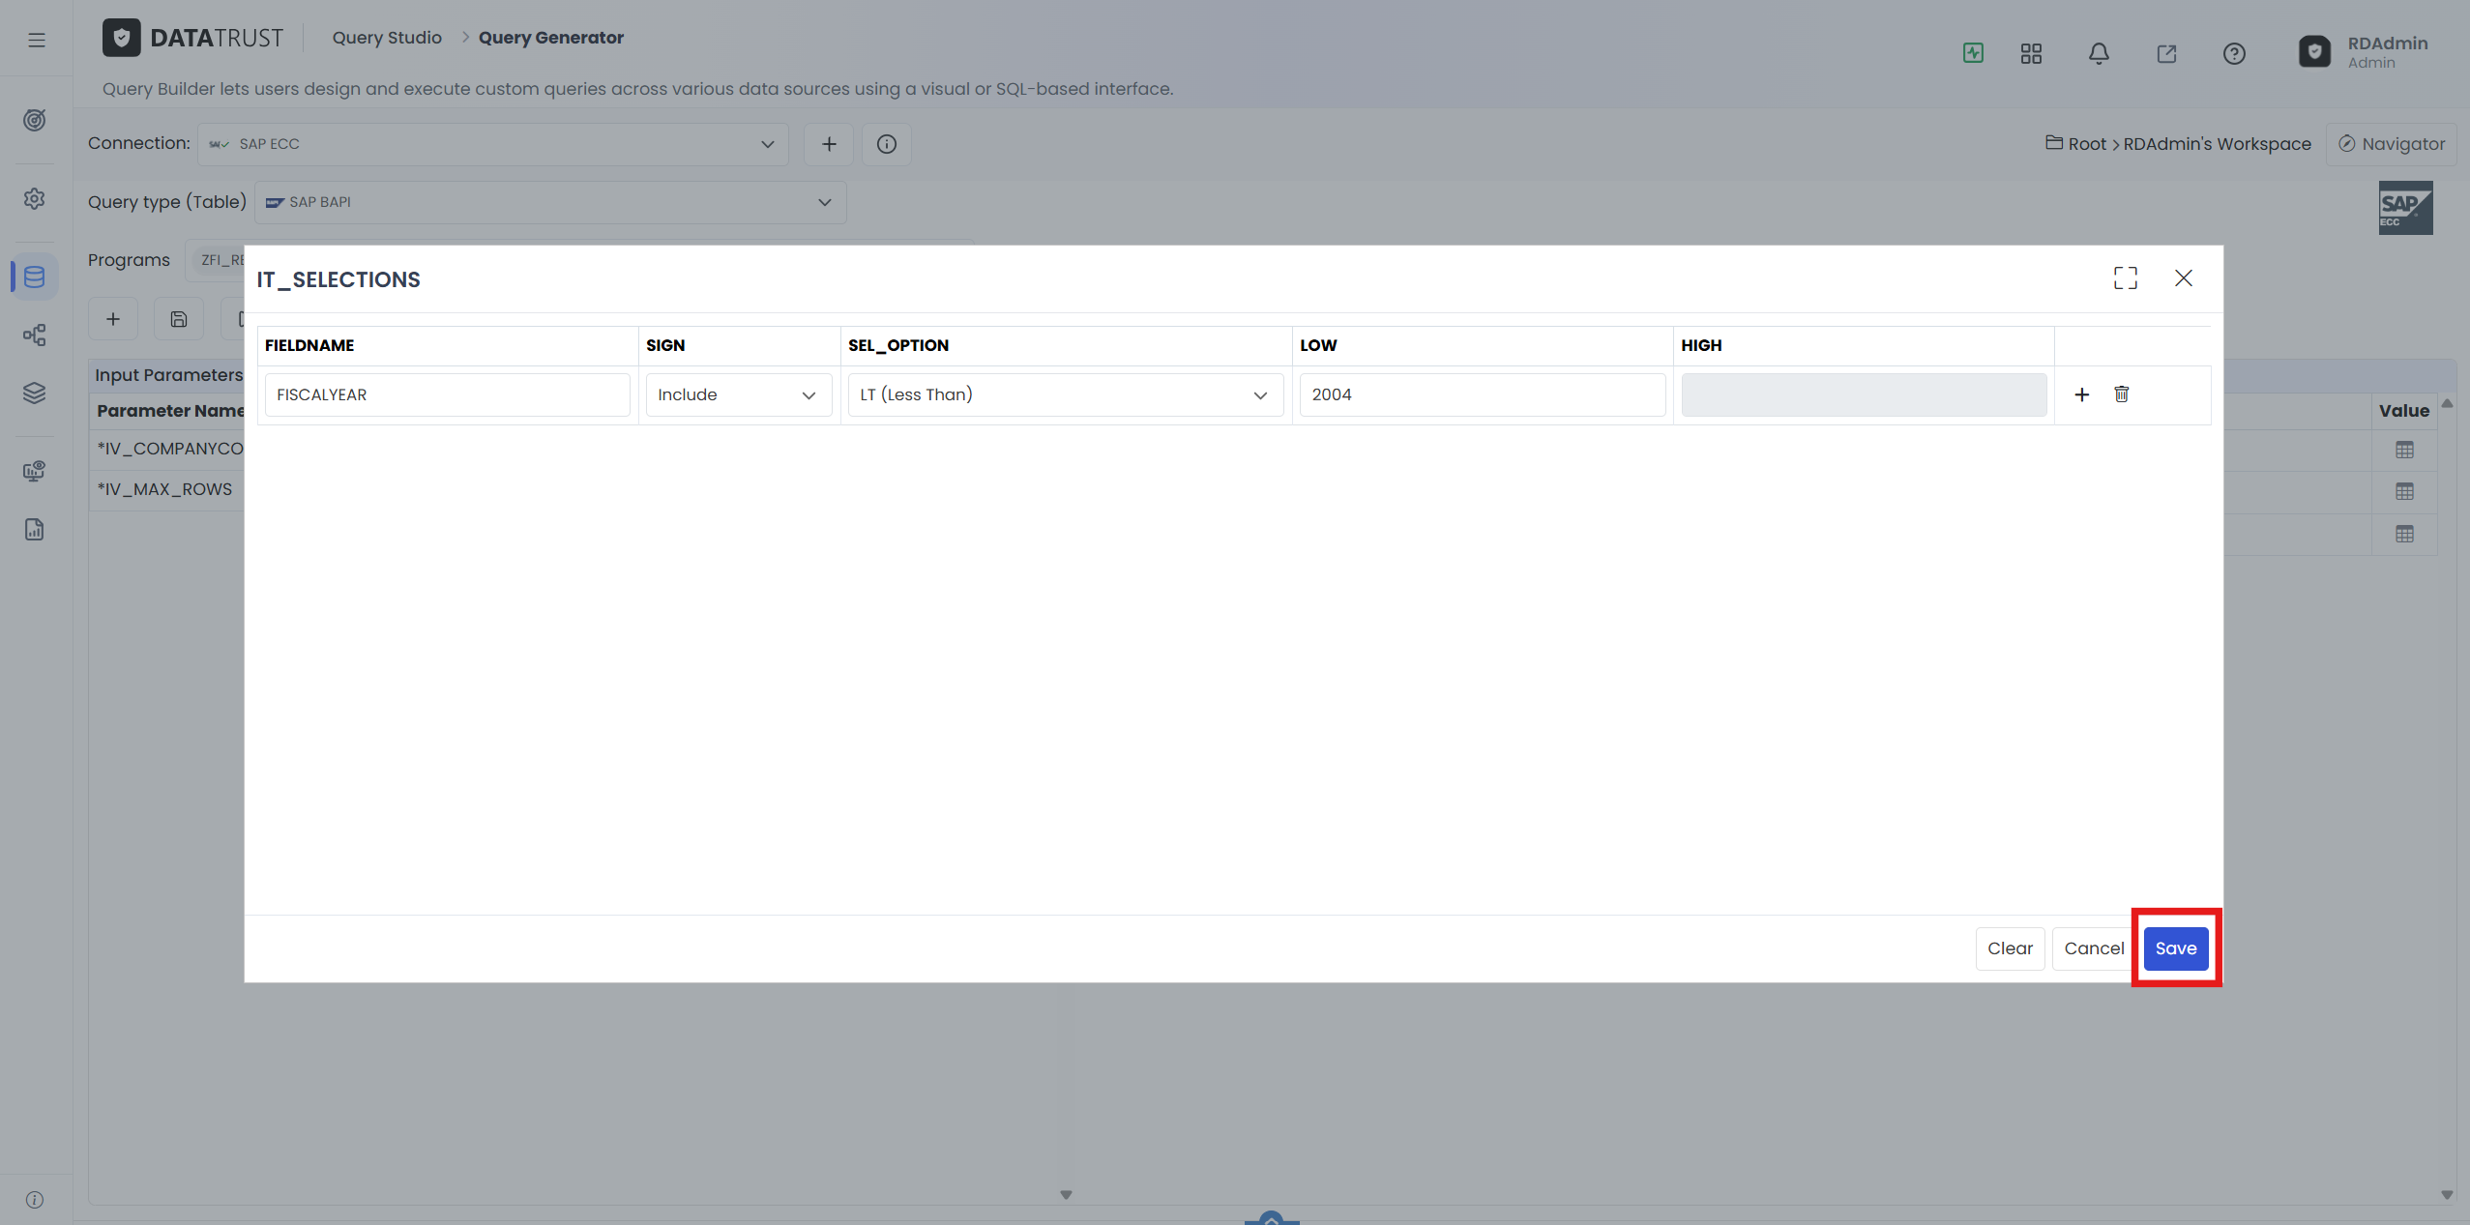Viewport: 2470px width, 1225px height.
Task: Close the IT_SELECTIONS dialog
Action: coord(2184,278)
